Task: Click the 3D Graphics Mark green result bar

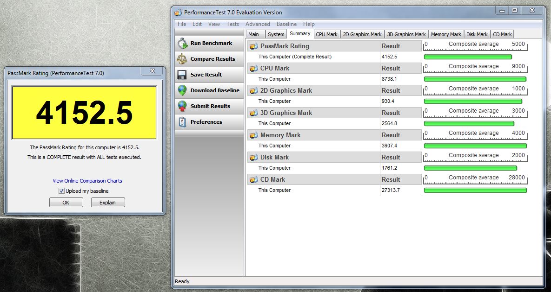Action: 469,124
